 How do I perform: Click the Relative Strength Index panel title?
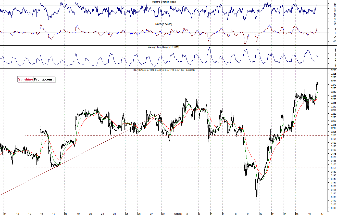(164, 2)
